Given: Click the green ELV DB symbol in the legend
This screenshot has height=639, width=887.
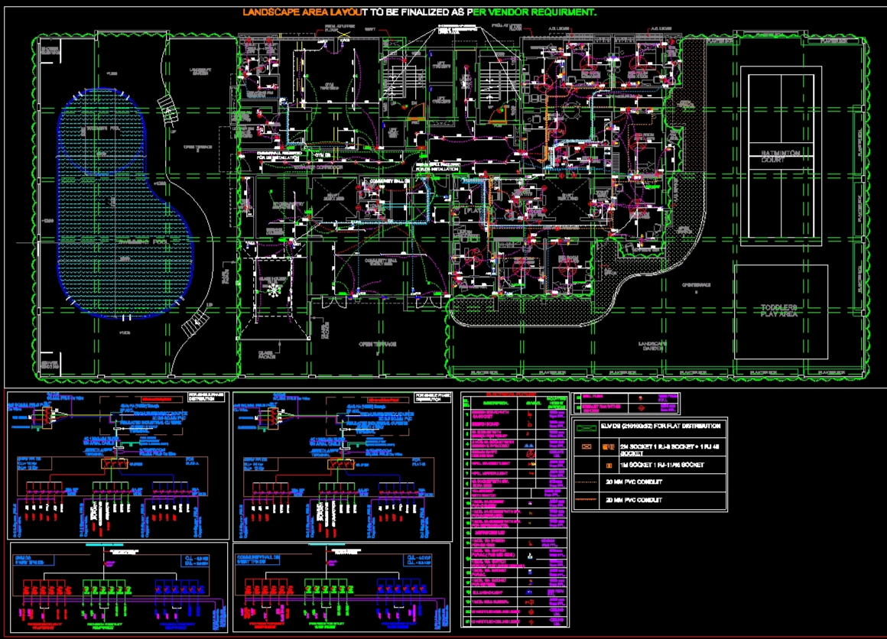Looking at the screenshot, I should click(x=586, y=427).
